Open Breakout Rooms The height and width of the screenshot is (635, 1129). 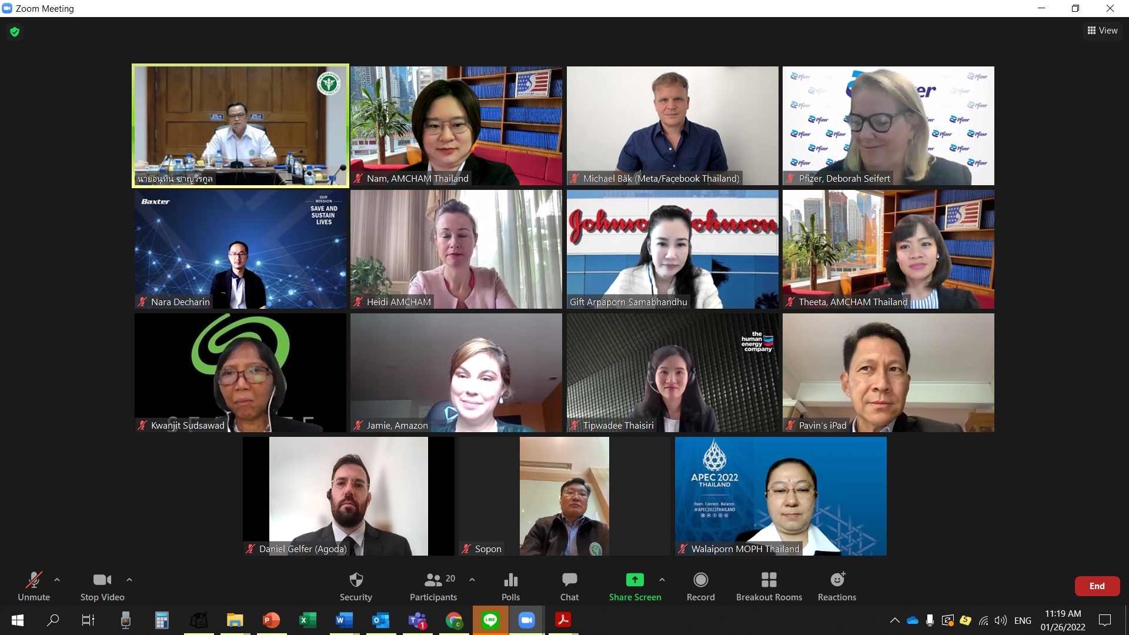(x=769, y=586)
